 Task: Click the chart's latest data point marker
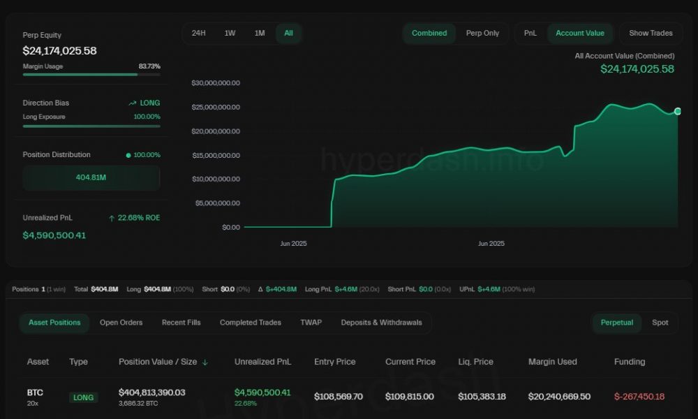[678, 111]
